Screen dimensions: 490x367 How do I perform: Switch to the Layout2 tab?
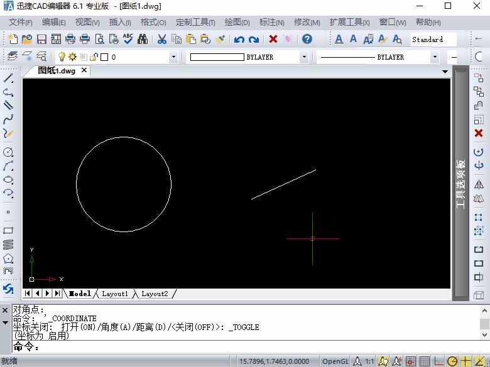(155, 294)
